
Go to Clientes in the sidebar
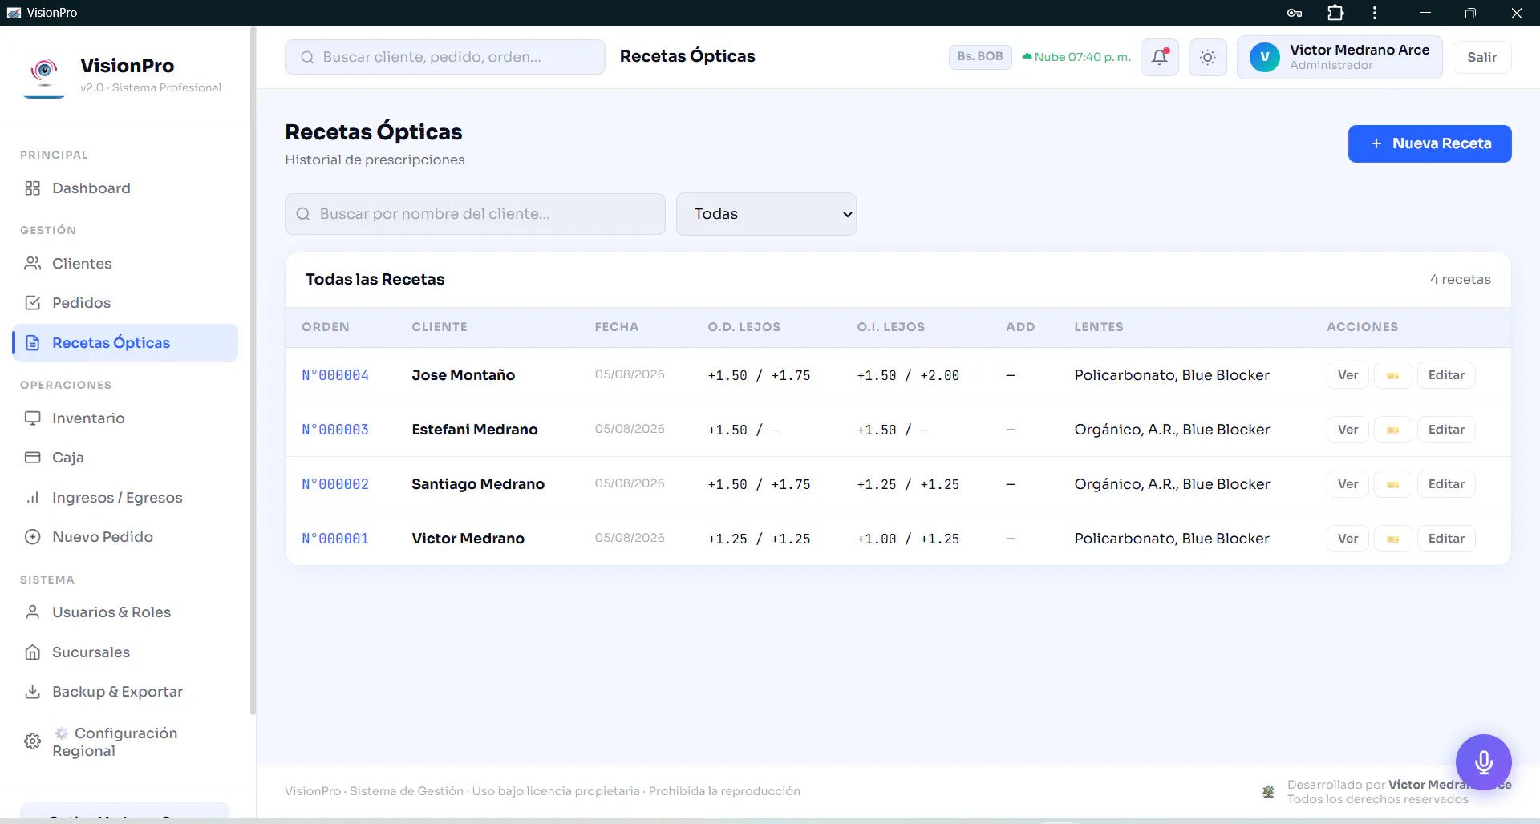[x=125, y=264]
